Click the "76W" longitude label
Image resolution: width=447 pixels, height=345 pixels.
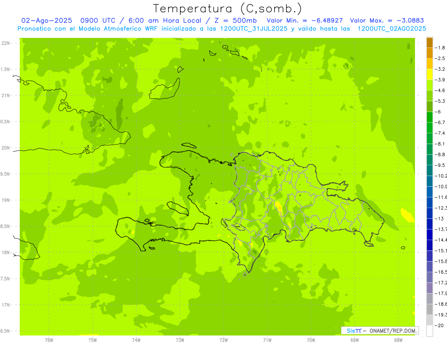[x=49, y=340]
